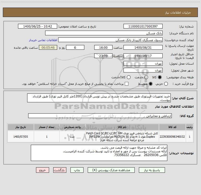This screenshot has width=201, height=195.
Task: Tick the Islamic treasury bonds payment checkbox
Action: click(127, 84)
